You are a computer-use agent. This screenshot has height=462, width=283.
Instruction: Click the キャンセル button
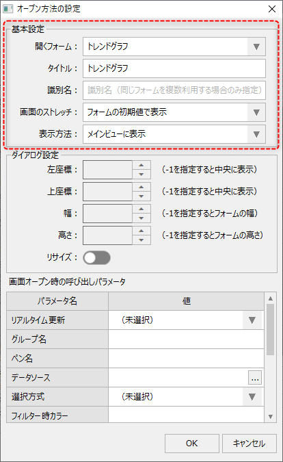pyautogui.click(x=250, y=444)
